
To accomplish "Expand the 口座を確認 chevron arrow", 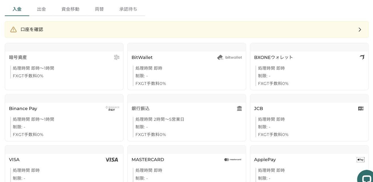I will point(360,30).
